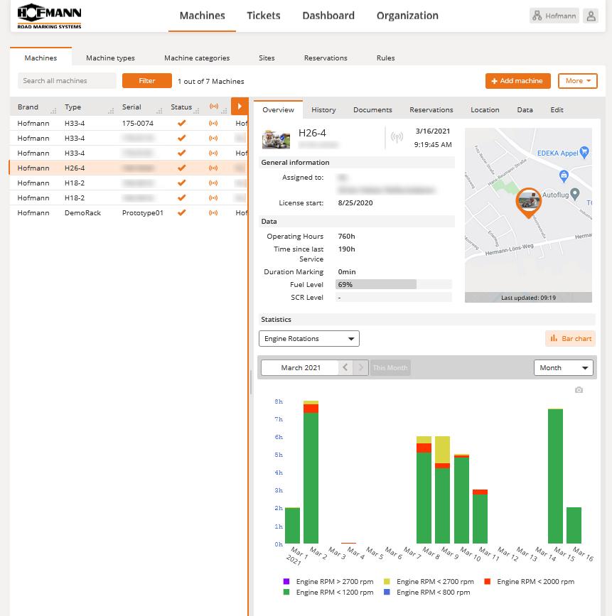Select the row with serial 175-0074
This screenshot has width=612, height=616.
point(129,124)
